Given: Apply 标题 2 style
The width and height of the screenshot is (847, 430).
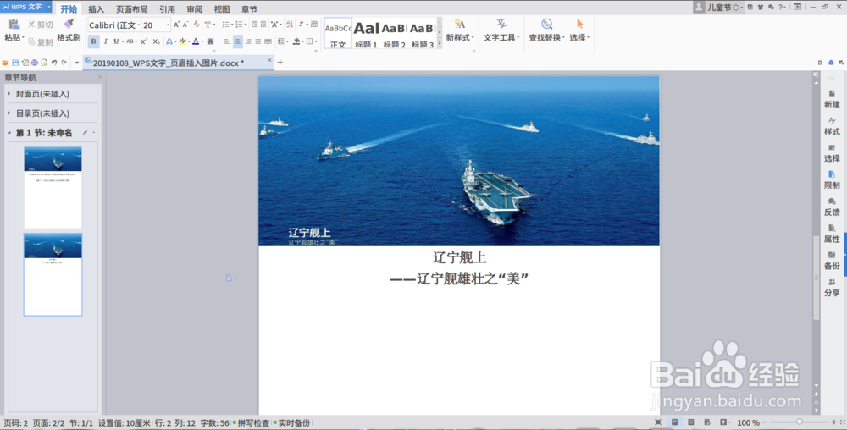Looking at the screenshot, I should click(395, 34).
